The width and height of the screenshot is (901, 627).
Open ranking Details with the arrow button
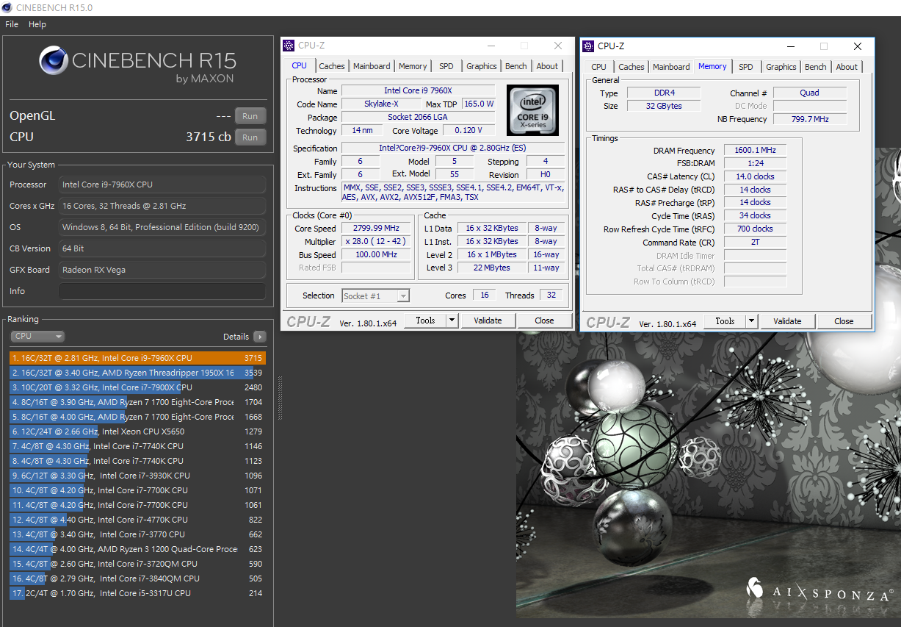point(259,337)
